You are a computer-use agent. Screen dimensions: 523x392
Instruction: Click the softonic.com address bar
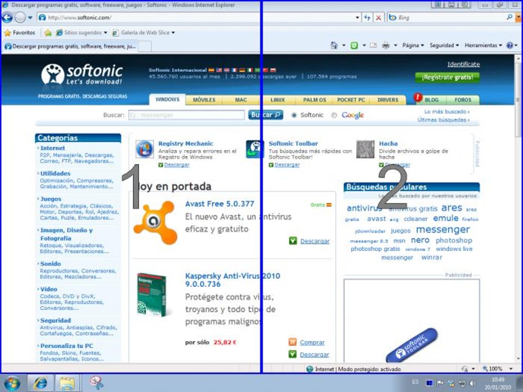click(196, 17)
